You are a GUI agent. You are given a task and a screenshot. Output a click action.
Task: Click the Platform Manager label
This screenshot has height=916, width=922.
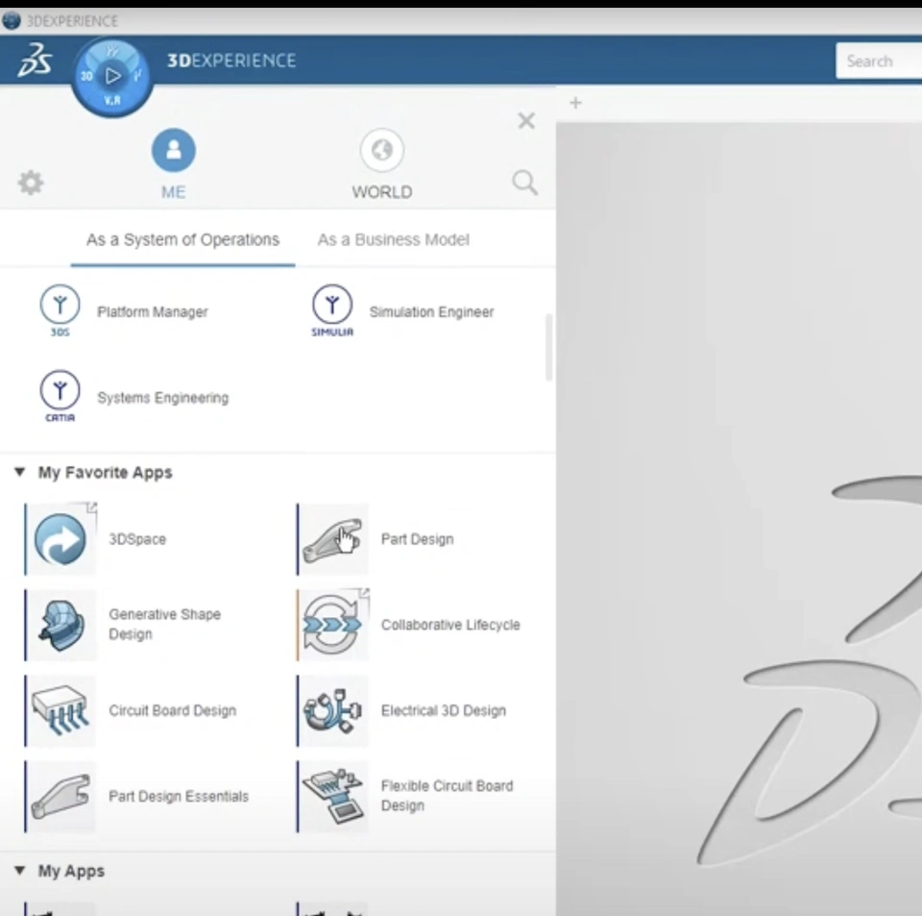[x=153, y=311]
